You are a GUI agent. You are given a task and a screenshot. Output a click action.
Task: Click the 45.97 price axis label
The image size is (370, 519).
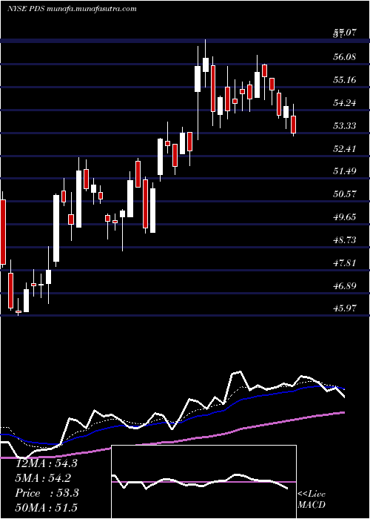coord(344,308)
